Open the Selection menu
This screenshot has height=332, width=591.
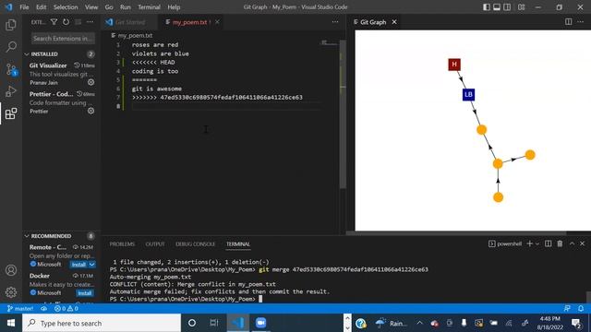click(66, 7)
